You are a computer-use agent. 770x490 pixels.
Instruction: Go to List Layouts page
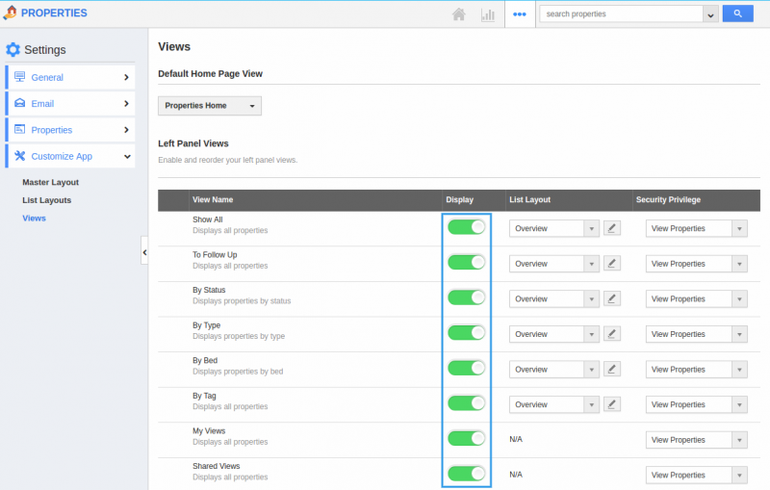(x=46, y=200)
